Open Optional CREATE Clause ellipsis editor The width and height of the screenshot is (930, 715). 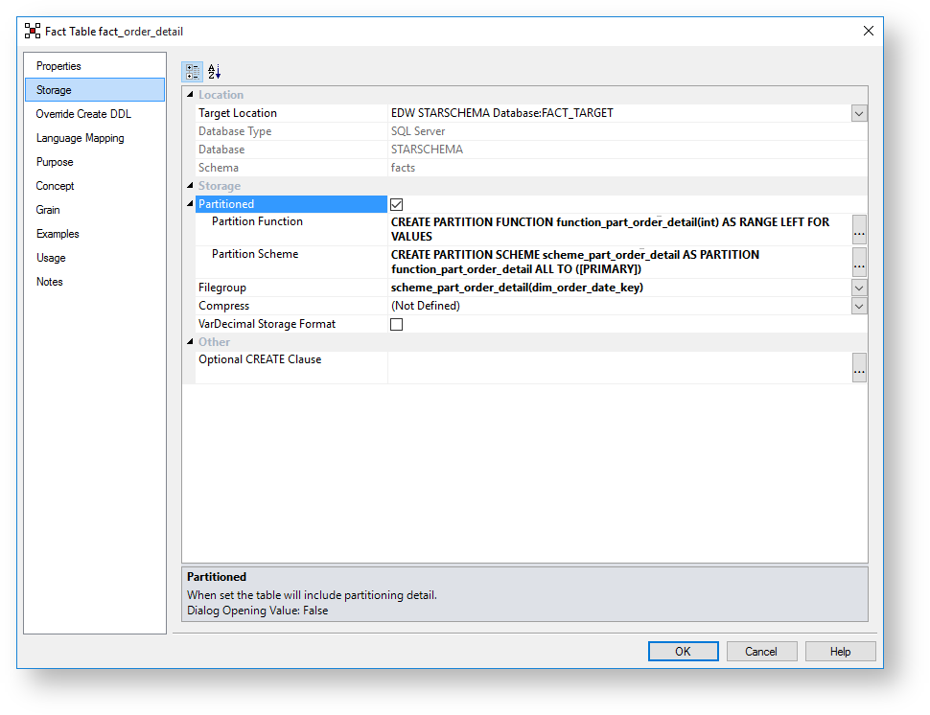coord(859,368)
